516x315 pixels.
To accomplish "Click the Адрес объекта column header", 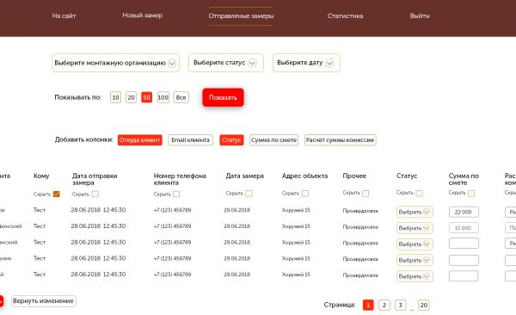I will tap(304, 176).
